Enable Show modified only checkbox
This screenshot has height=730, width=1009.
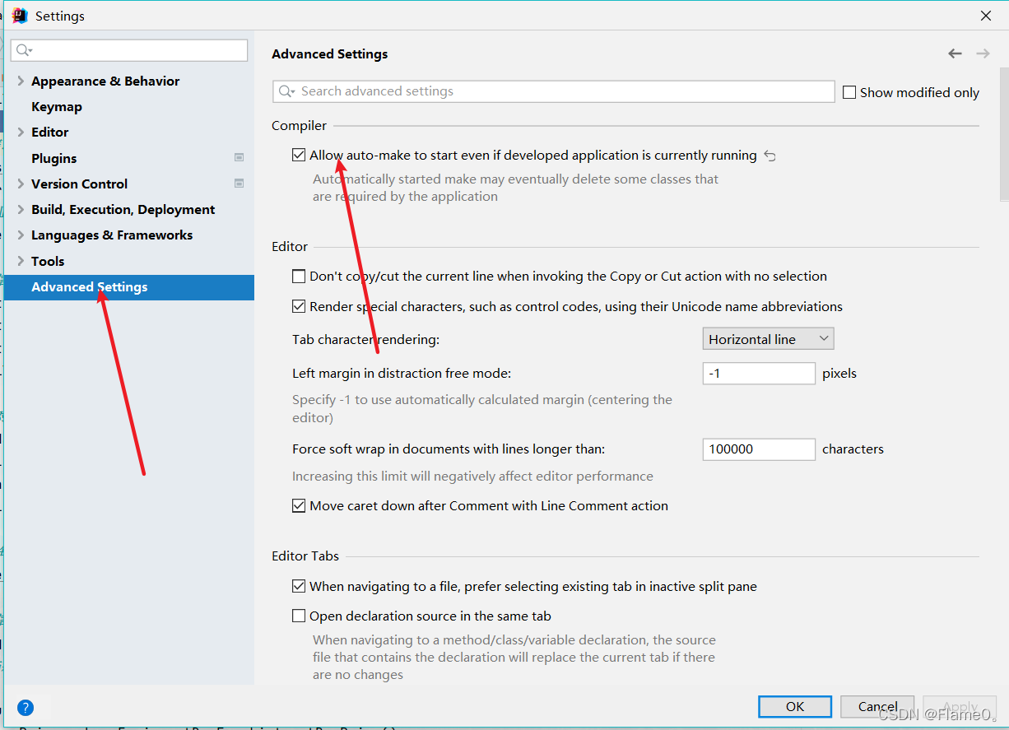pyautogui.click(x=849, y=92)
